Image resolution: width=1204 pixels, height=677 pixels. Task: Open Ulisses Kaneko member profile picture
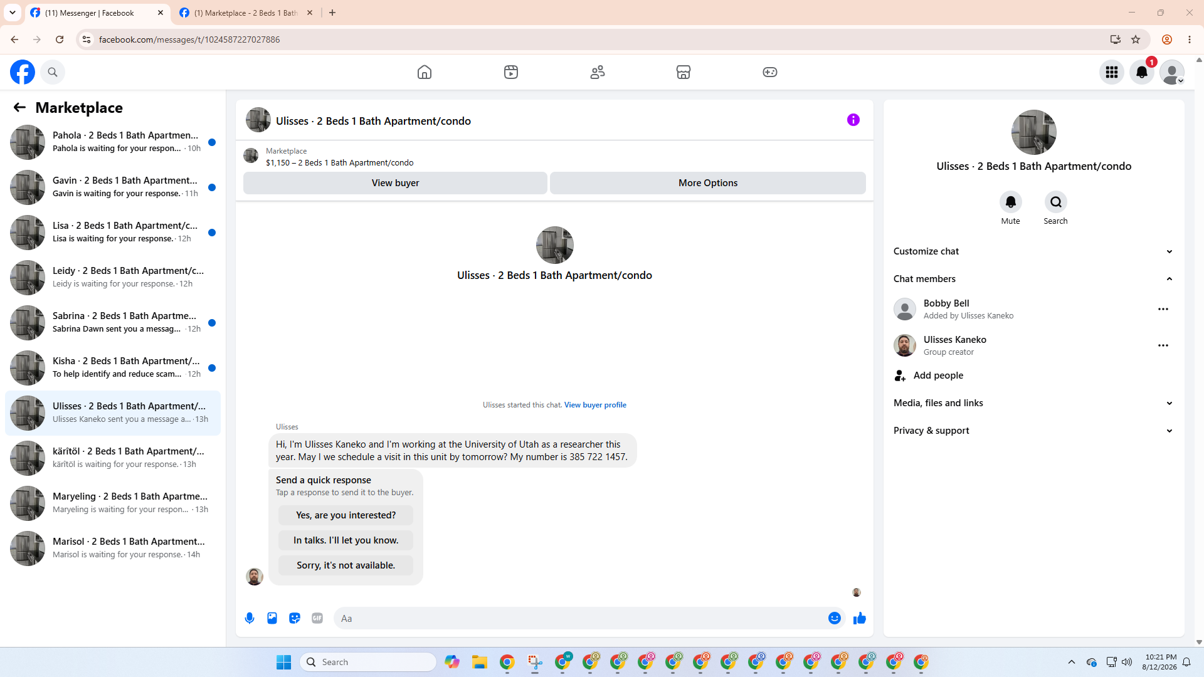pos(905,345)
